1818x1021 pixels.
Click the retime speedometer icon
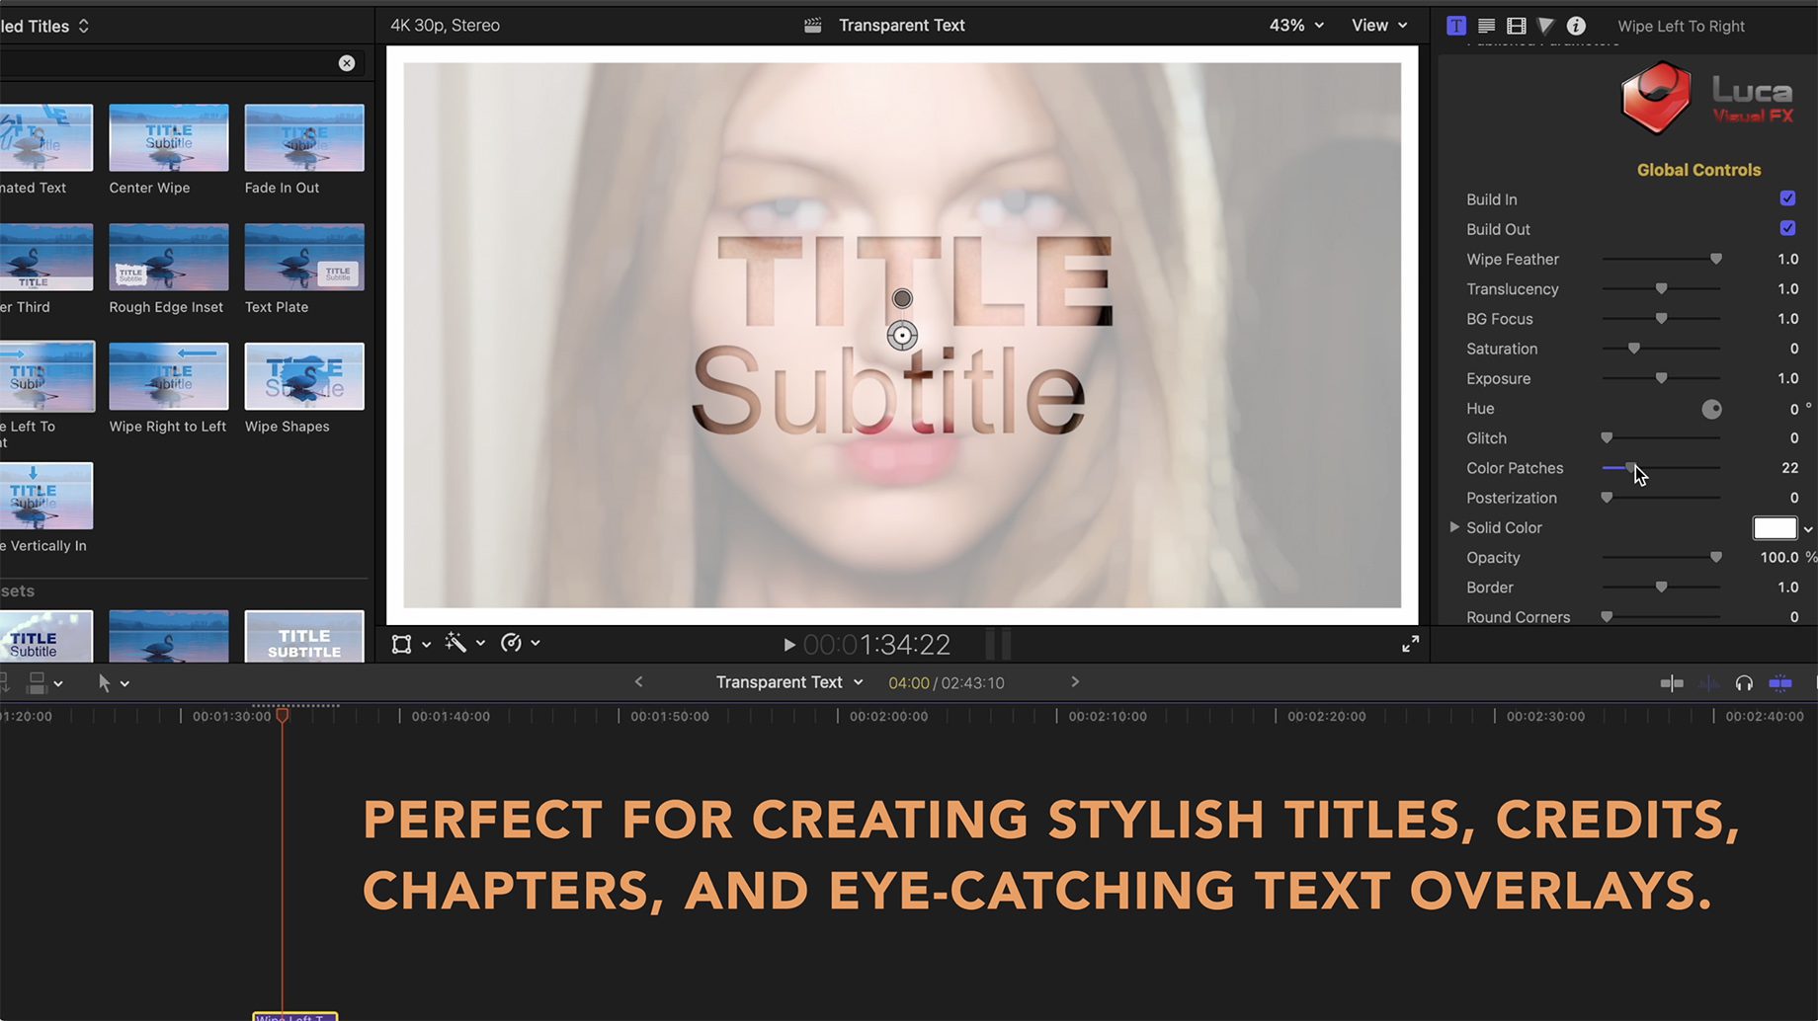pos(511,644)
